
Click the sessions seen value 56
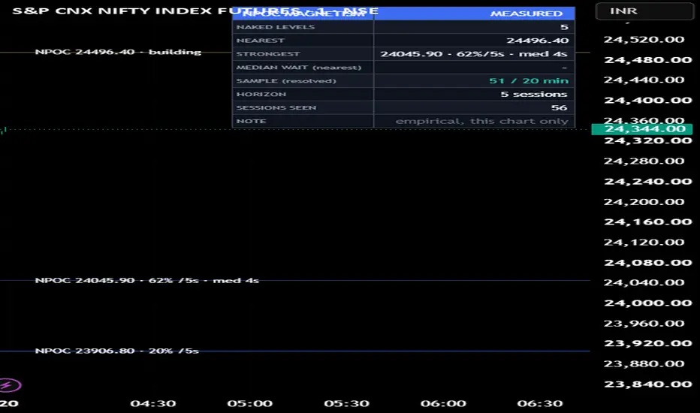pos(559,107)
